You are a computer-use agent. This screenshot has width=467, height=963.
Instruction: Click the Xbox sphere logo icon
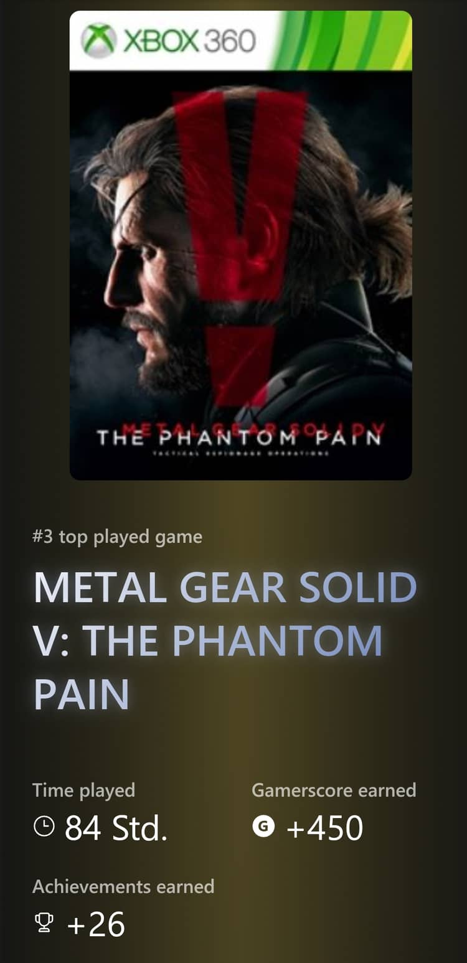pos(99,40)
